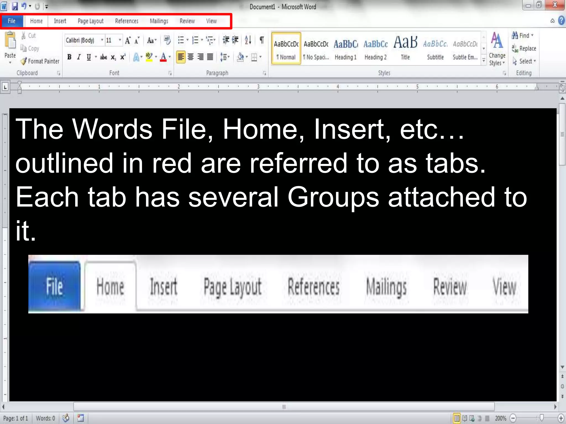Open the Calibri (Body) font dropdown

tap(102, 40)
